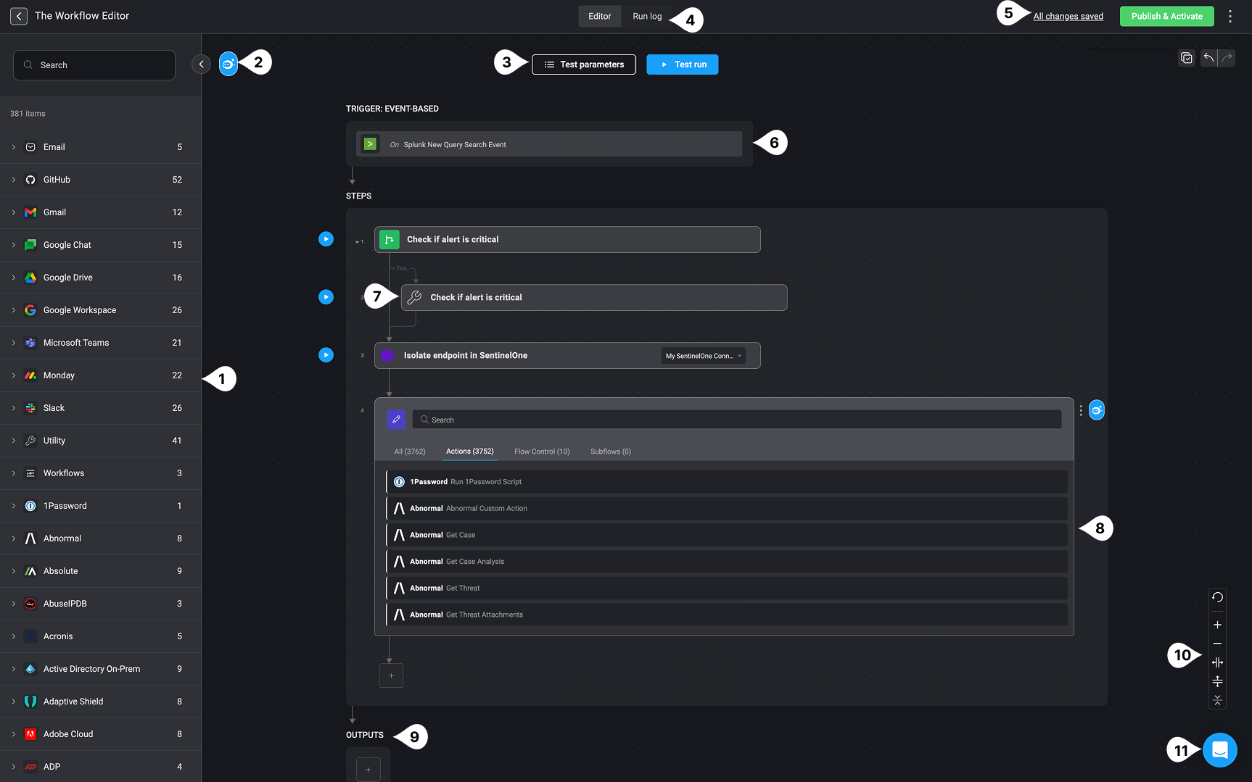The image size is (1252, 782).
Task: Expand the Acronis category
Action: click(13, 636)
